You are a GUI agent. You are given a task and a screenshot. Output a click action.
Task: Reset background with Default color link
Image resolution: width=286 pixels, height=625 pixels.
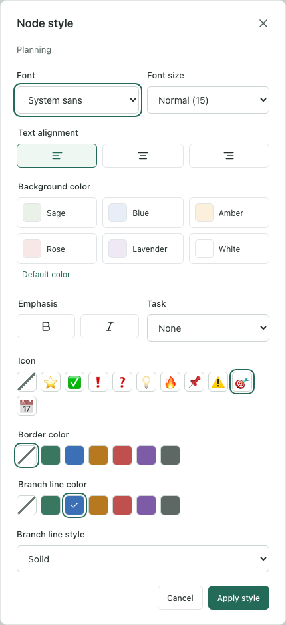pyautogui.click(x=46, y=274)
